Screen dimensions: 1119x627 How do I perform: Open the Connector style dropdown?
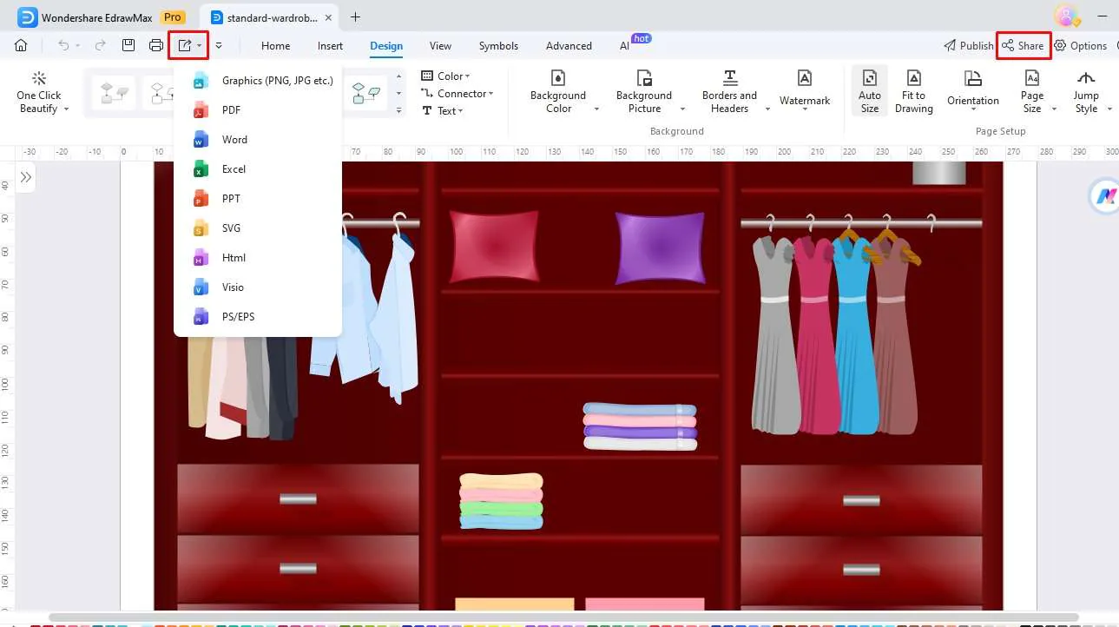pos(457,94)
